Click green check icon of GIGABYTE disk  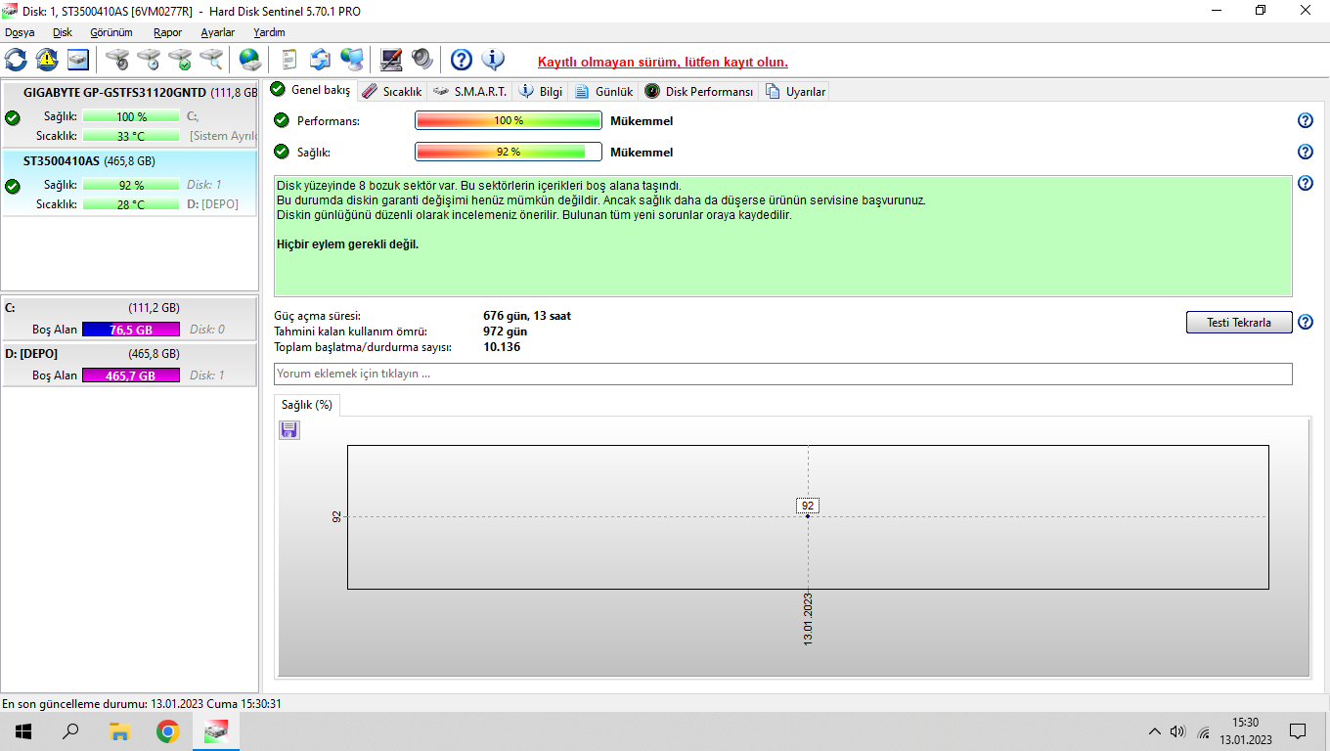coord(13,118)
